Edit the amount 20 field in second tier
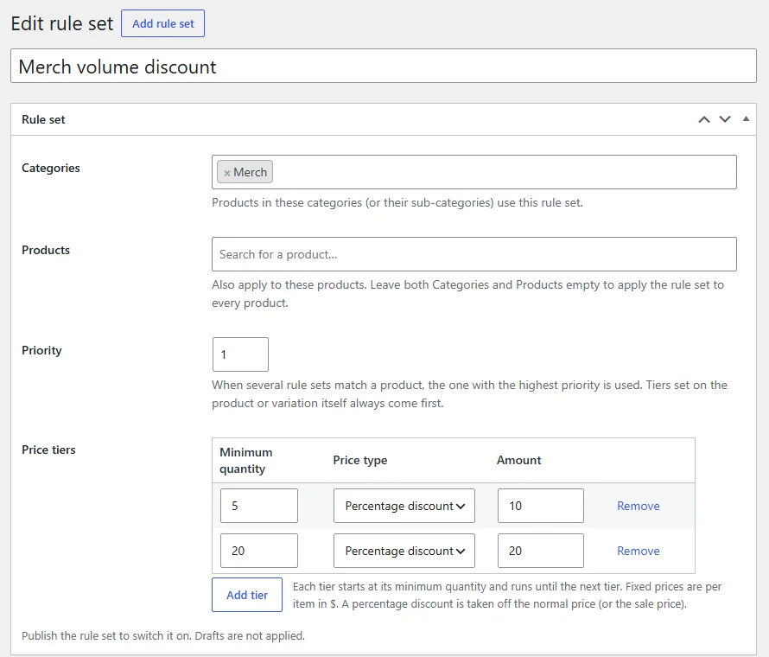Screen dimensions: 769x657 point(540,551)
